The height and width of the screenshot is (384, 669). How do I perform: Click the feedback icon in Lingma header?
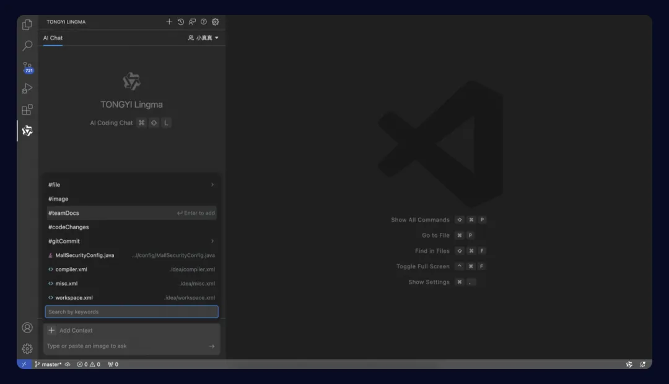[193, 22]
